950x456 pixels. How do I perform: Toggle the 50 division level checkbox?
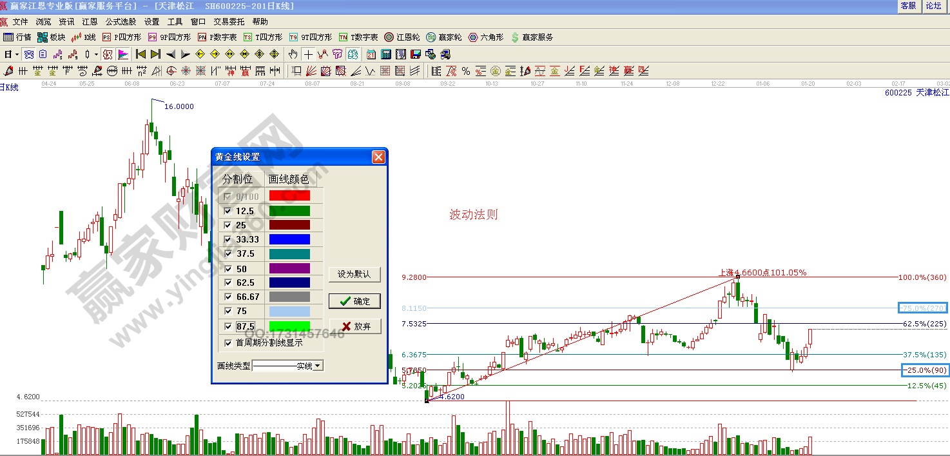(227, 268)
